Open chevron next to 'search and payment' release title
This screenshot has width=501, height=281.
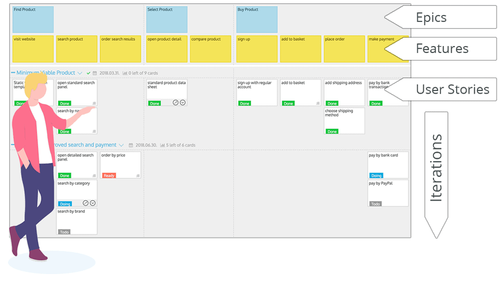click(121, 145)
